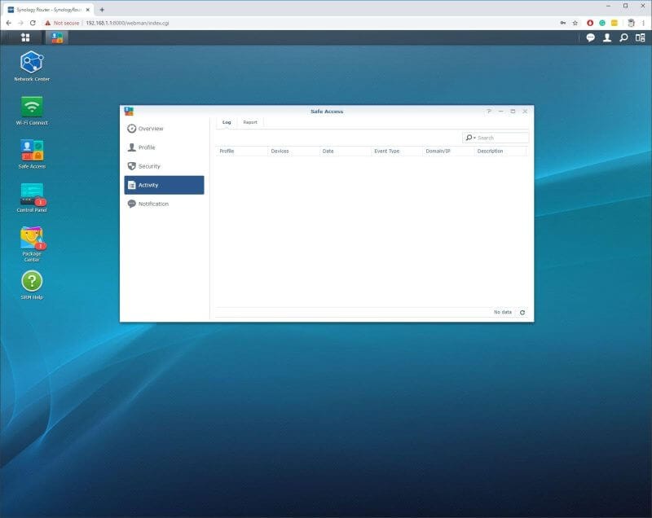The height and width of the screenshot is (518, 652).
Task: Open Safe Access help via the question mark
Action: tap(488, 111)
